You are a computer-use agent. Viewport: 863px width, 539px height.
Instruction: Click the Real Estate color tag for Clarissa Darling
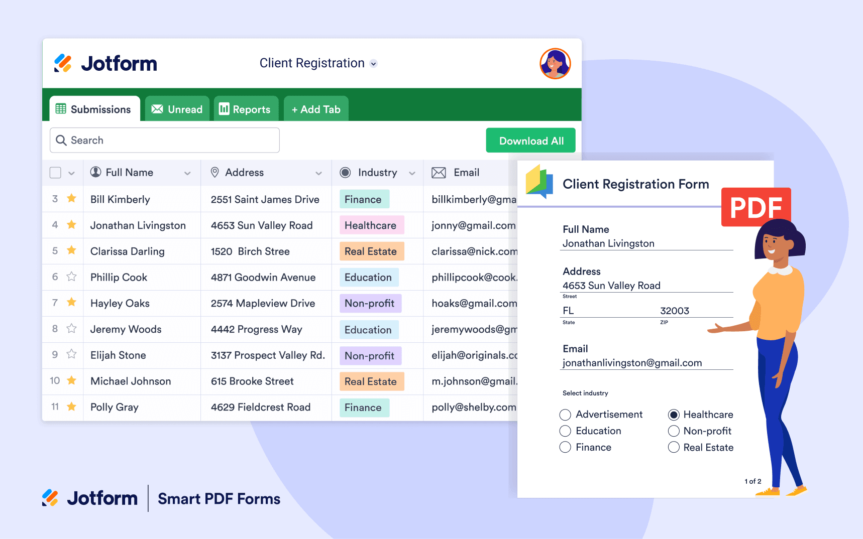point(371,251)
